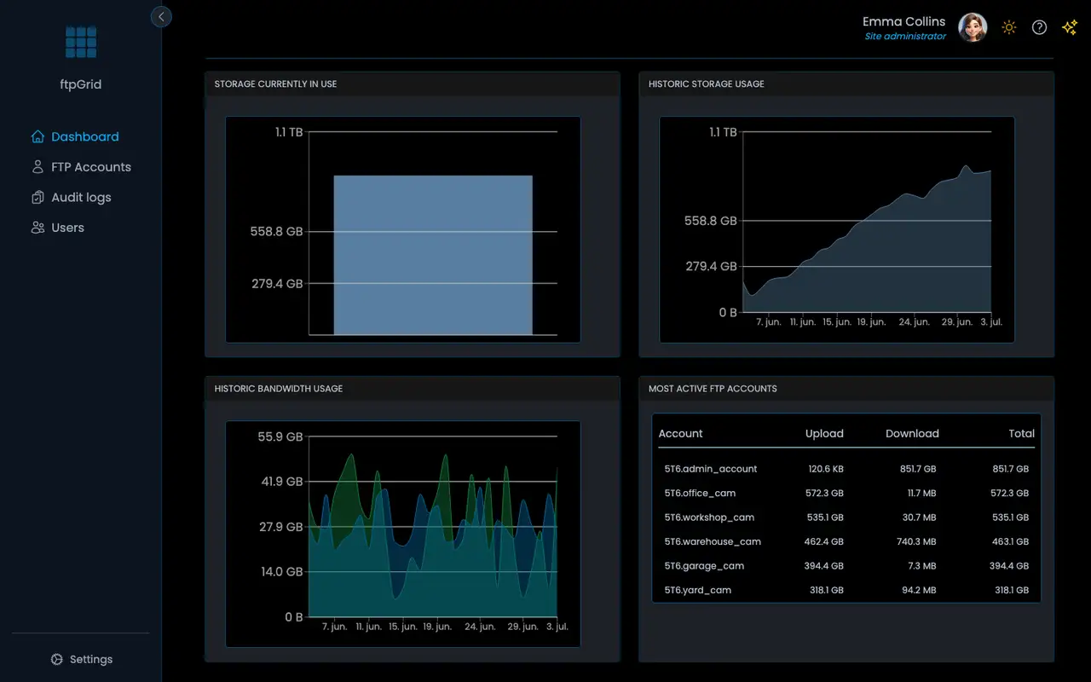Sort table by Download column header

(911, 433)
